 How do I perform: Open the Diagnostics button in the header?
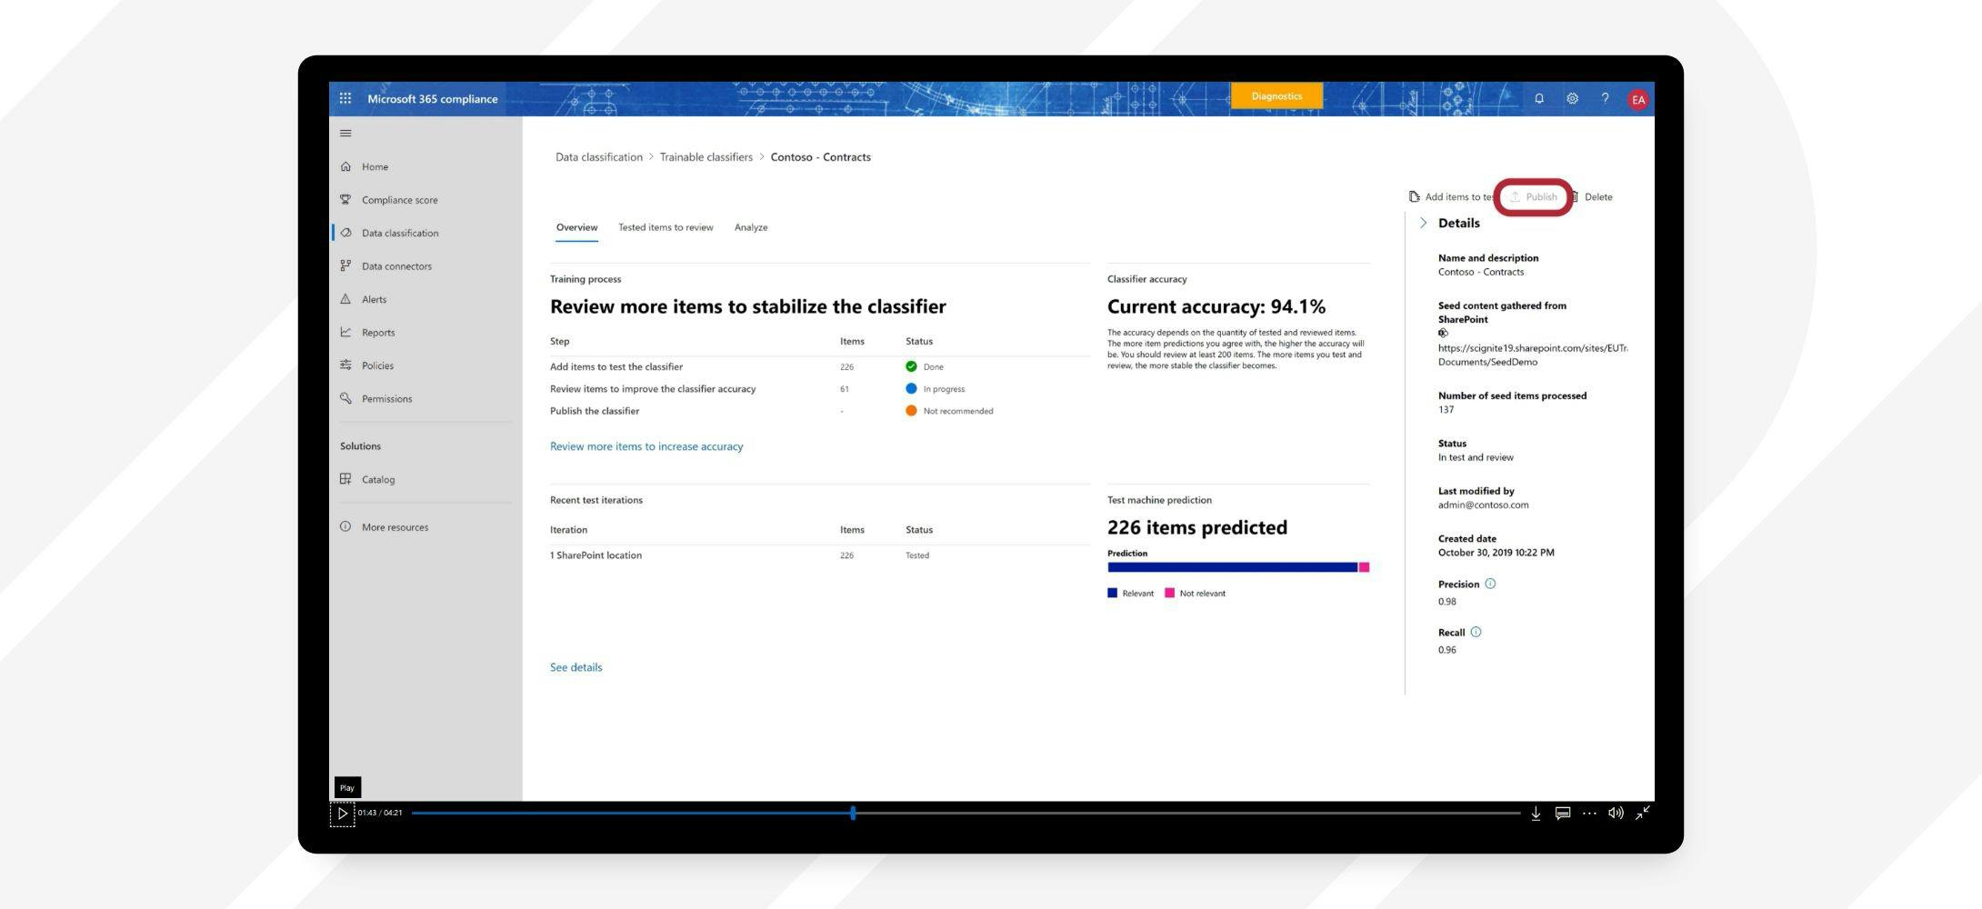coord(1276,95)
